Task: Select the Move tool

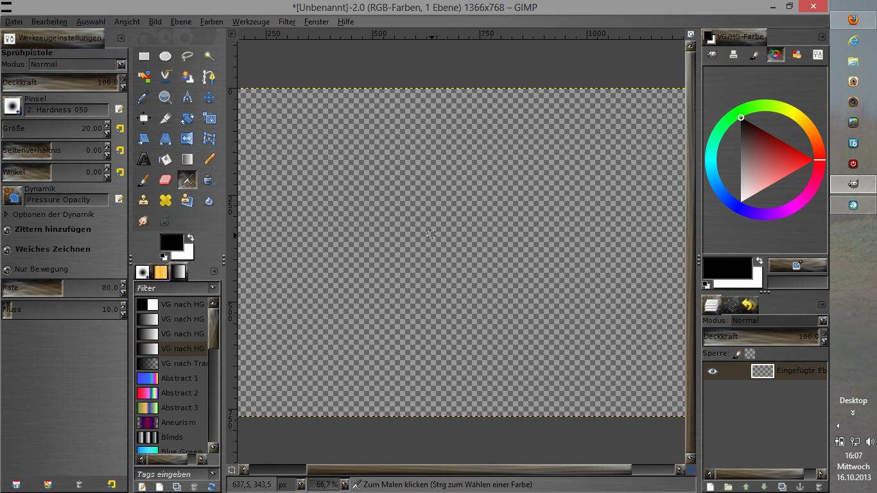Action: pos(209,98)
